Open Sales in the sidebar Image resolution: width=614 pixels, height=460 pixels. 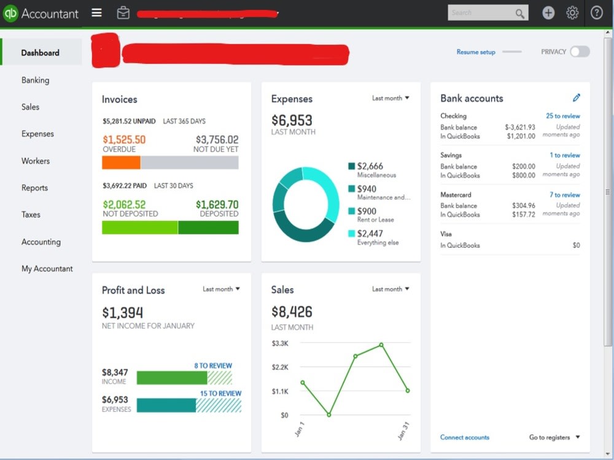[30, 107]
